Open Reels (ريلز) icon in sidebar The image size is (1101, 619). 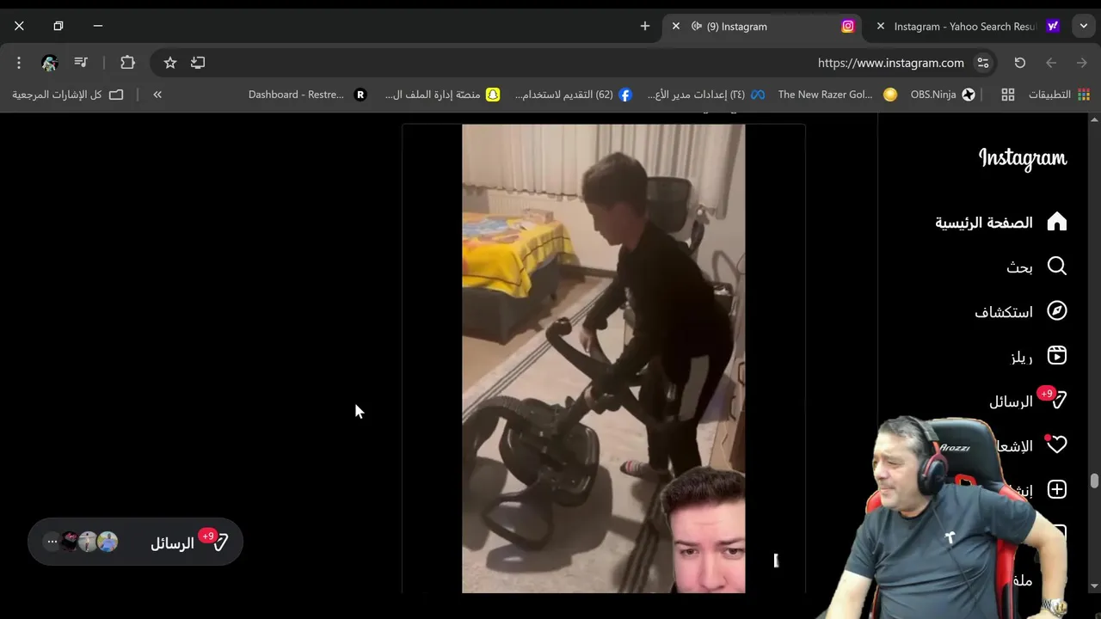point(1057,356)
